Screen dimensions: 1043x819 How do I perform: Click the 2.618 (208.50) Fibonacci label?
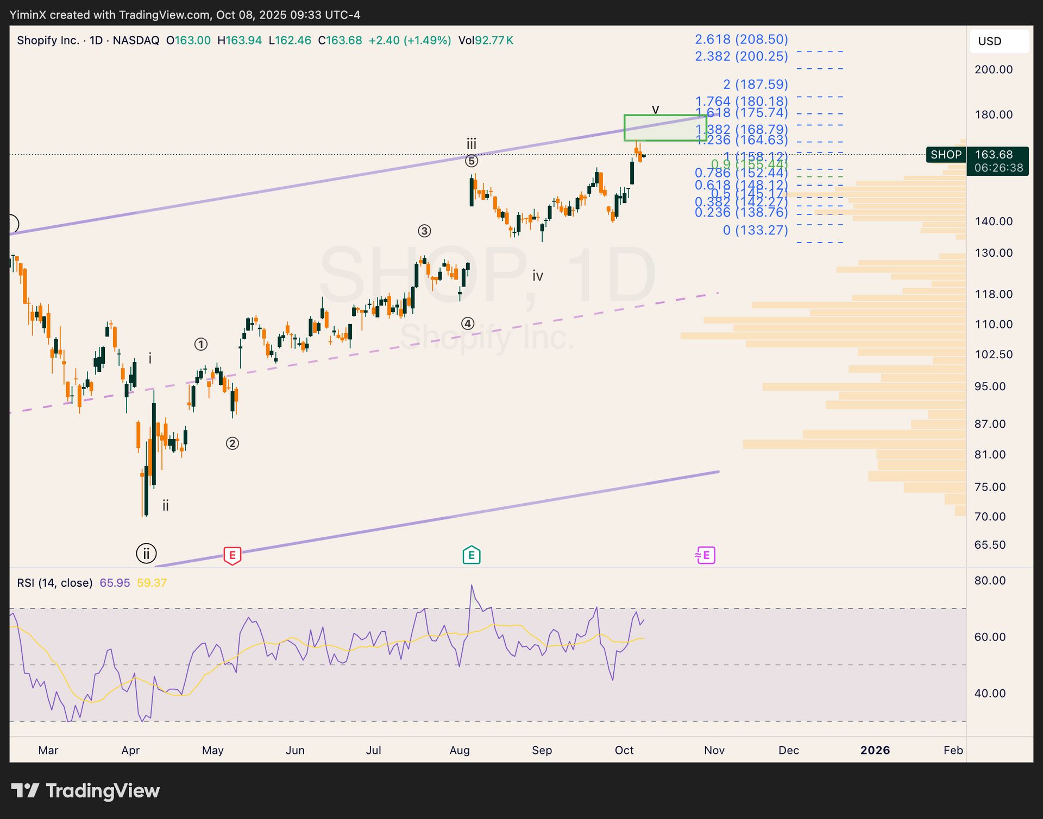741,39
